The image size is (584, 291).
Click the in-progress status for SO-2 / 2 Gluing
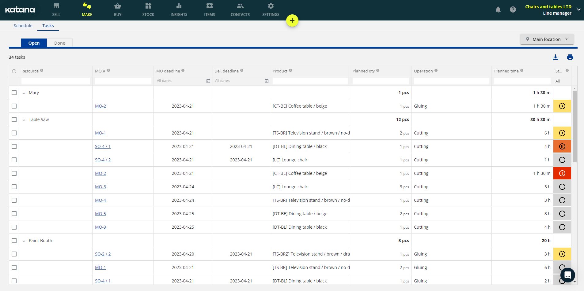[x=562, y=254]
